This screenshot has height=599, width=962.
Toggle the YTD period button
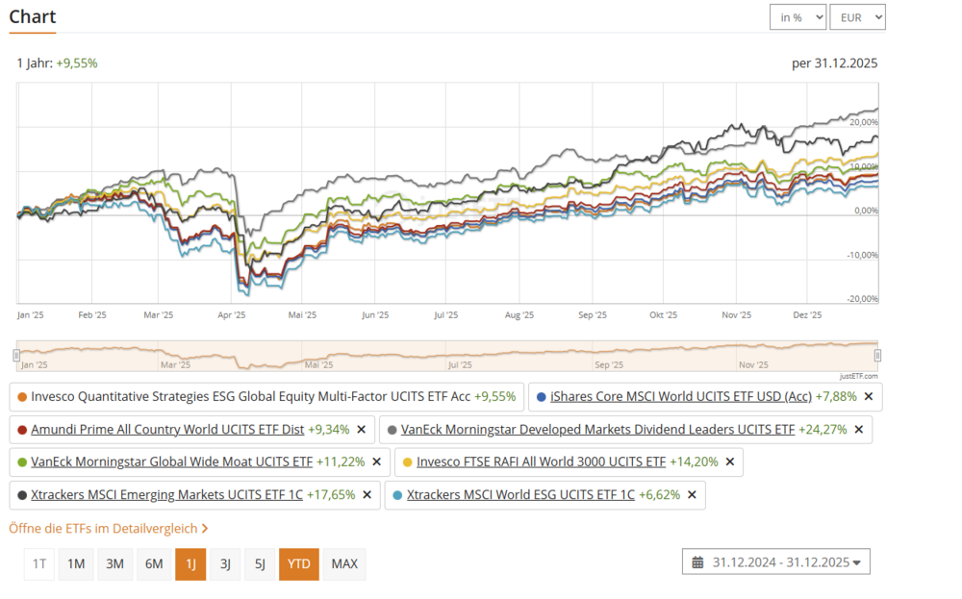298,564
